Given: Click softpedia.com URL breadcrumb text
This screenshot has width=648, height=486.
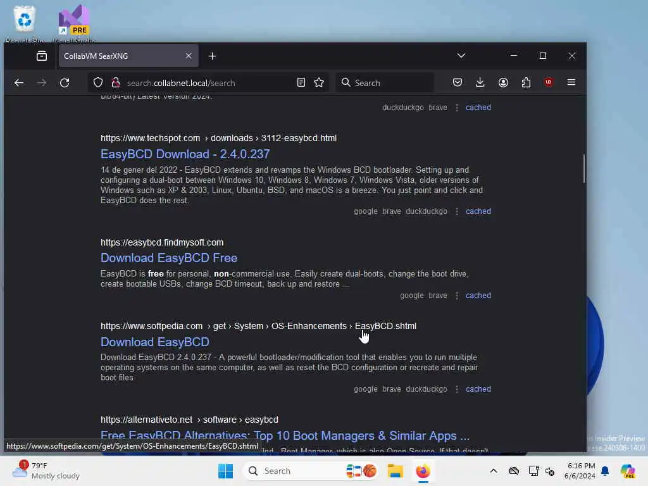Looking at the screenshot, I should pos(258,326).
